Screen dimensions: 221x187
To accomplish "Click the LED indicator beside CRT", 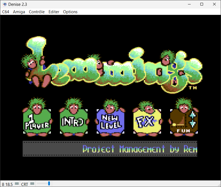I will 32,184.
